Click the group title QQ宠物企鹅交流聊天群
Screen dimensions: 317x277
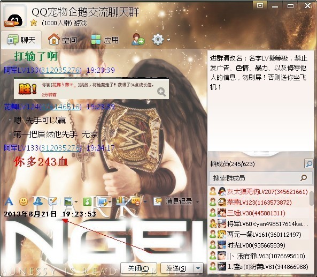pos(86,12)
